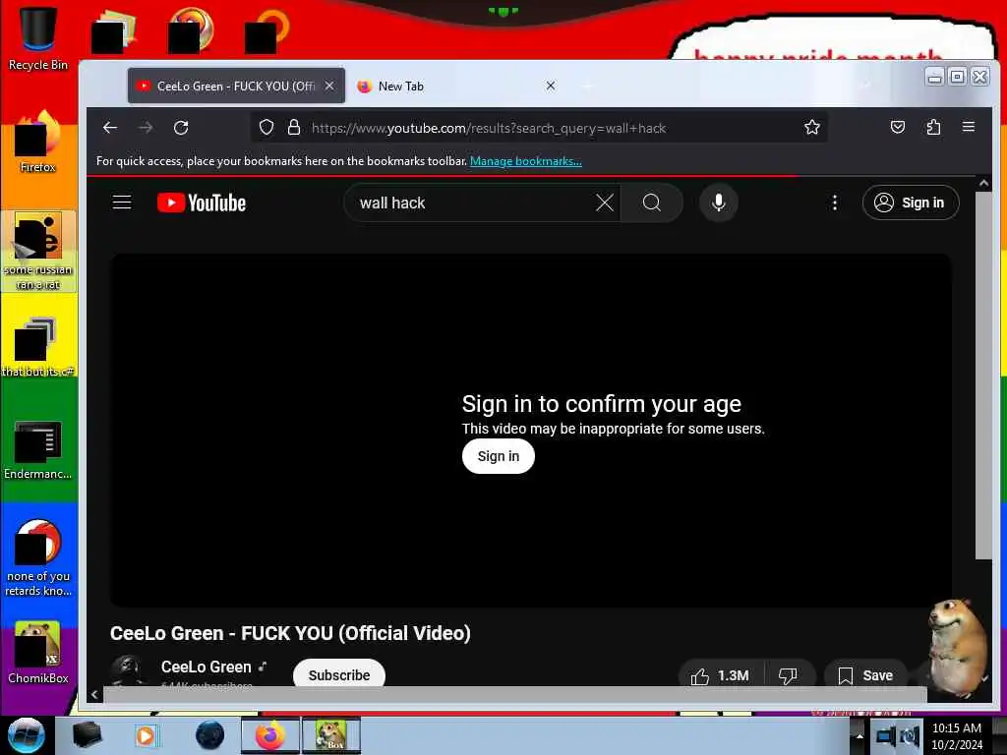Click the network icon in system tray
The image size is (1007, 755).
[886, 735]
